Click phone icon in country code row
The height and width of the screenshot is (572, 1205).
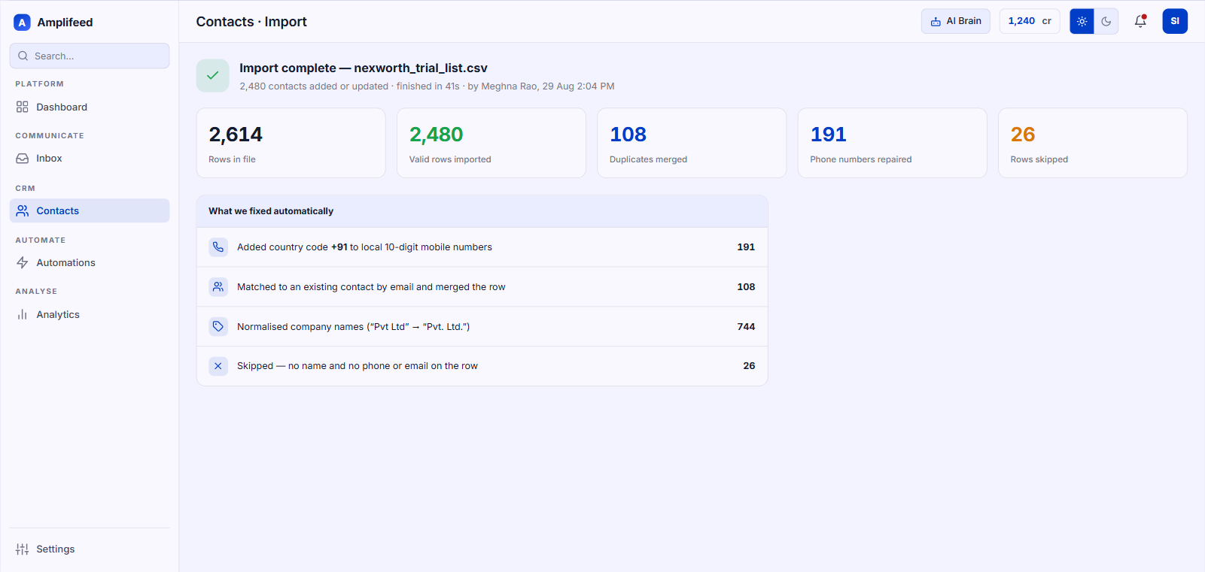click(x=218, y=247)
